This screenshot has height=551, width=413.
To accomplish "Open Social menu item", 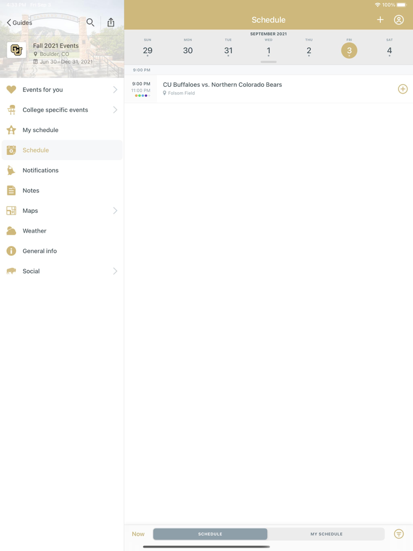I will click(x=62, y=271).
